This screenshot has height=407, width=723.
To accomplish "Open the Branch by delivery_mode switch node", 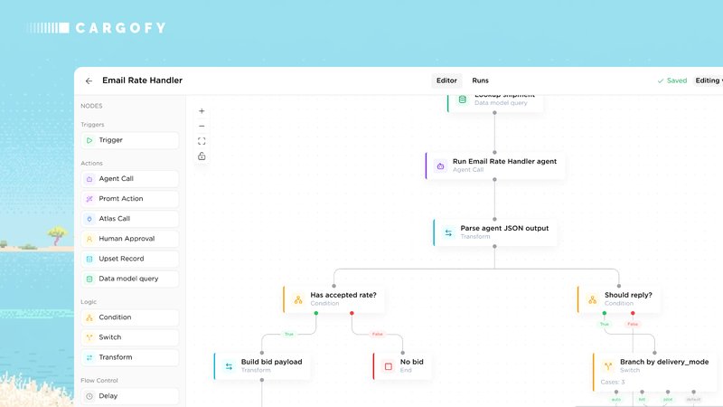I will tap(653, 371).
